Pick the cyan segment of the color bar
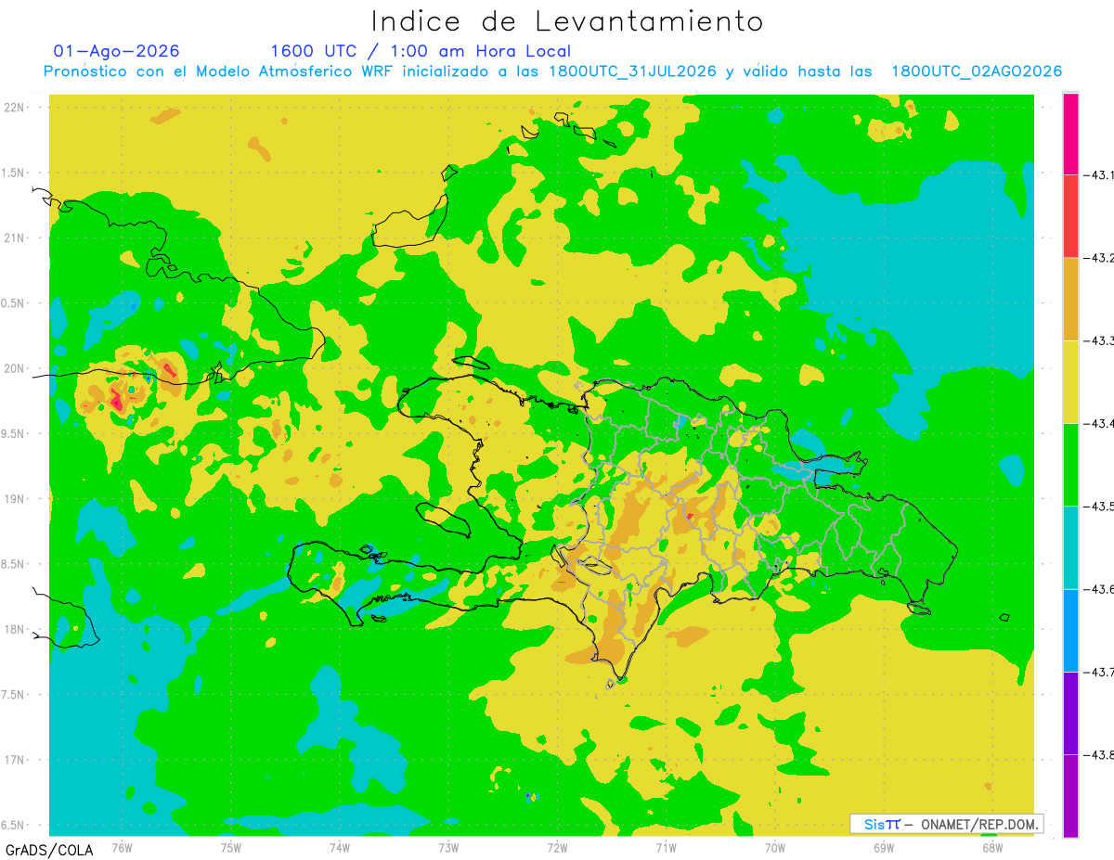Viewport: 1114px width, 860px height. [x=1070, y=547]
